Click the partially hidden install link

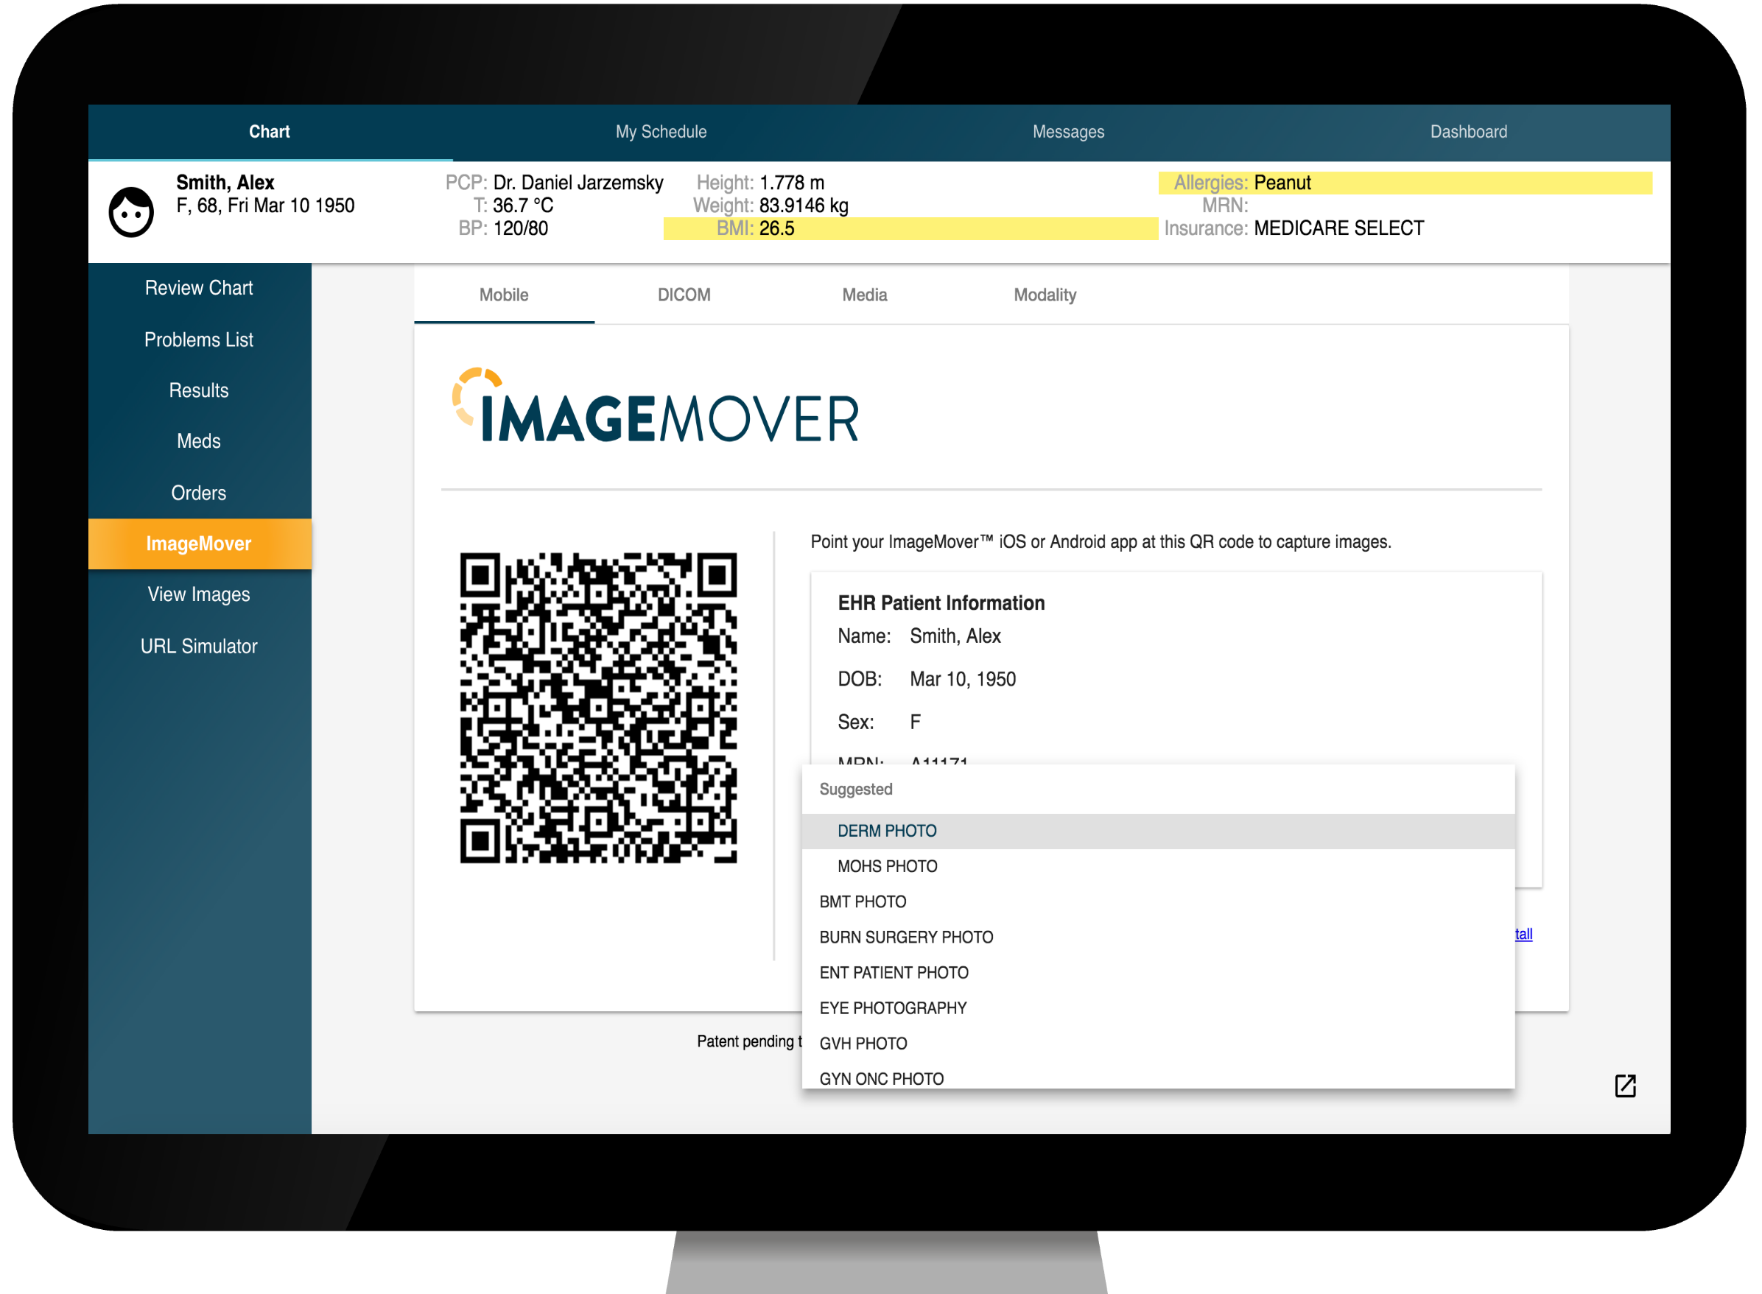1523,934
